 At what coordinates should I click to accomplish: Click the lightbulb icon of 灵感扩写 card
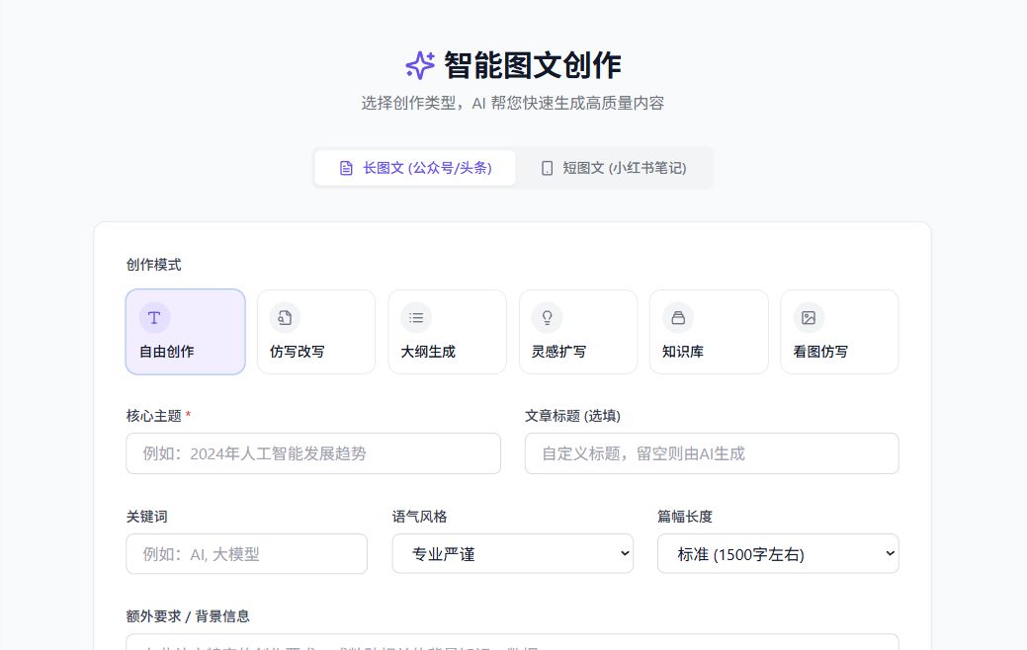(x=547, y=318)
